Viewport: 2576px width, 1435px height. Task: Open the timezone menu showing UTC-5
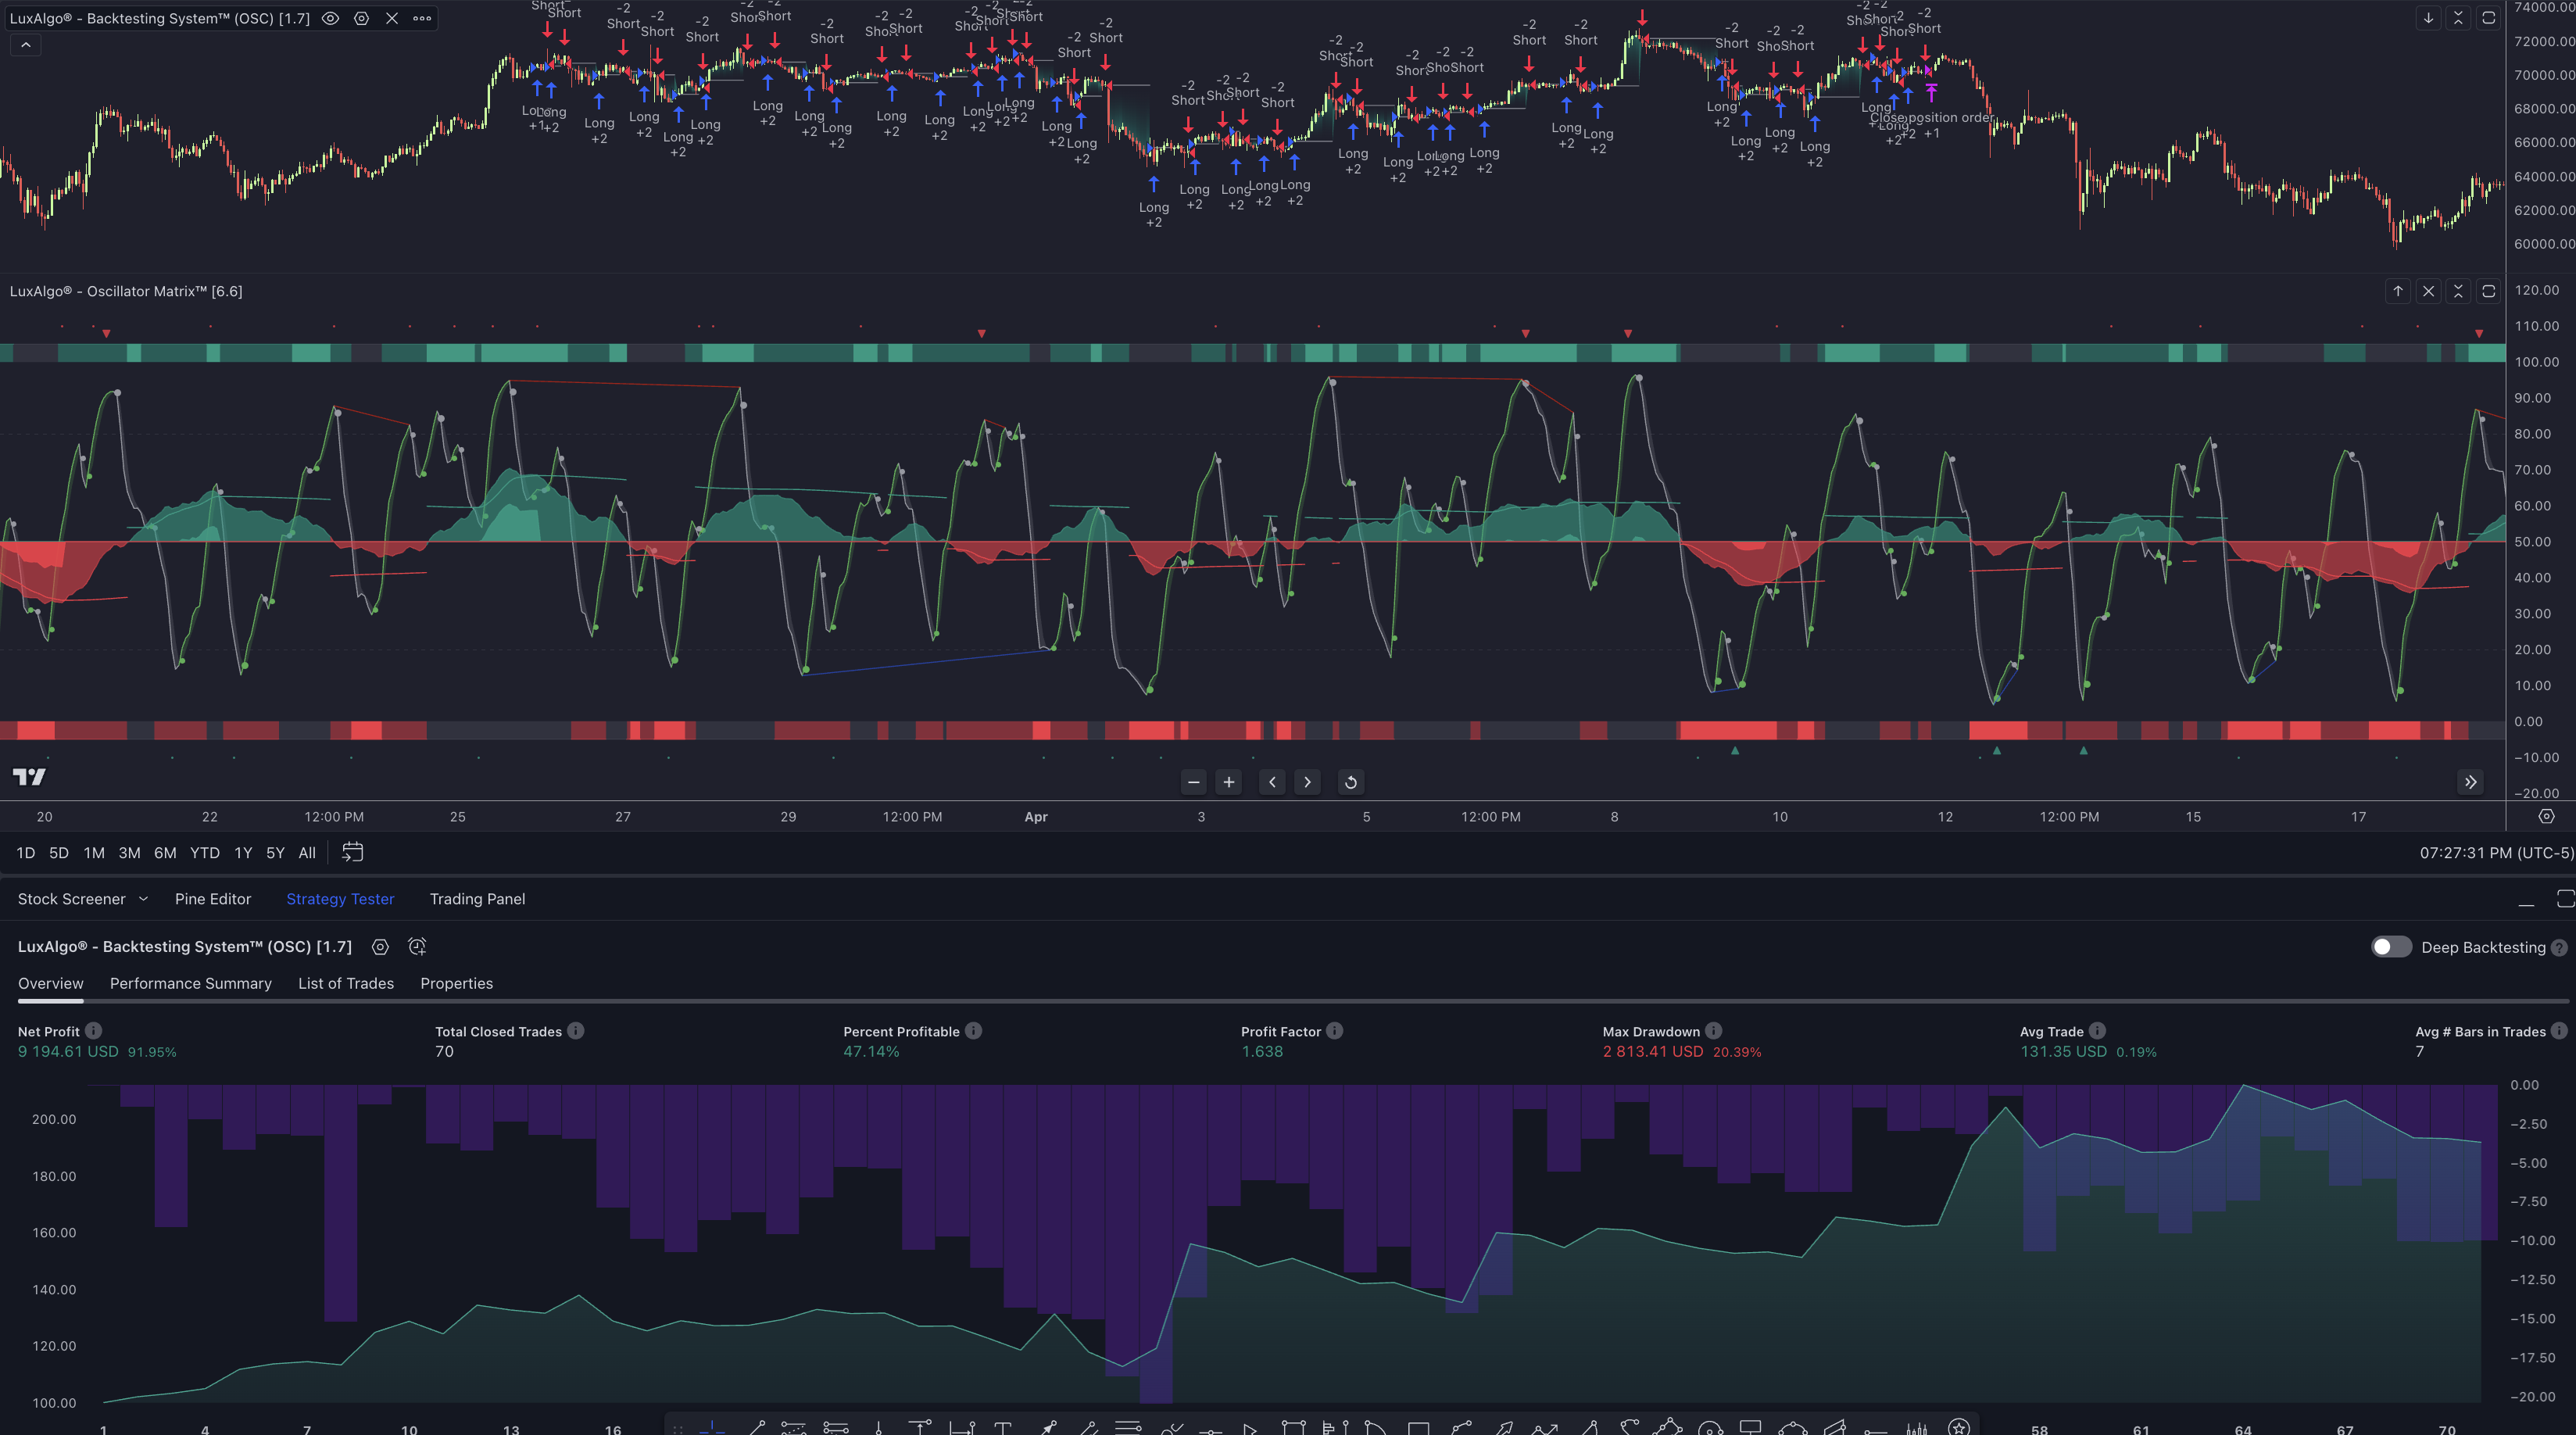(x=2496, y=853)
